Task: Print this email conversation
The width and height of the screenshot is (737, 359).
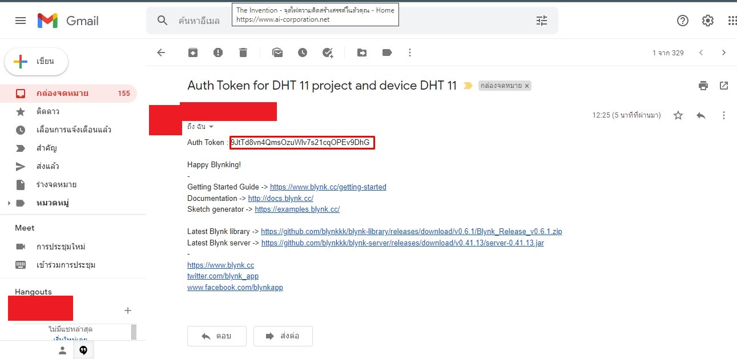Action: point(703,86)
